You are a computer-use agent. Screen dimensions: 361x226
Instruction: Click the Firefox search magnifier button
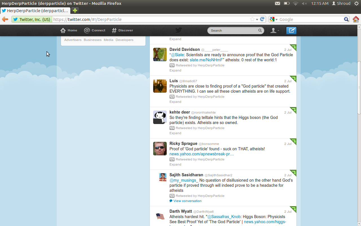pyautogui.click(x=346, y=19)
